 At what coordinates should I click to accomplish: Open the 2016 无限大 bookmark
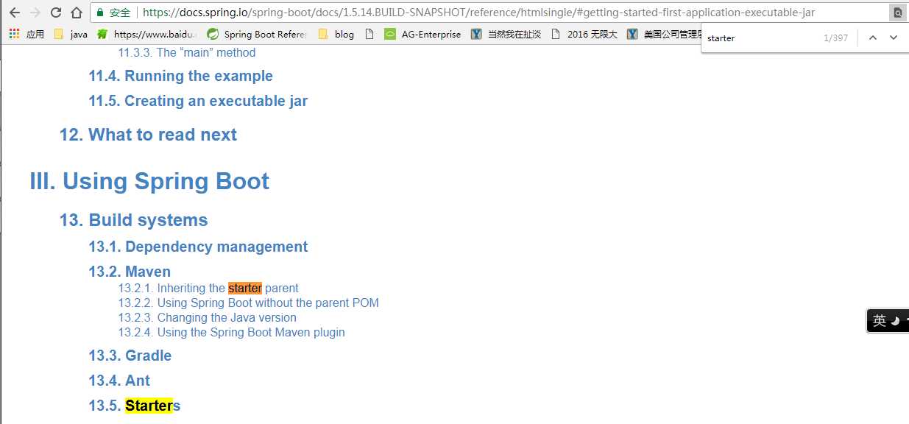coord(584,34)
